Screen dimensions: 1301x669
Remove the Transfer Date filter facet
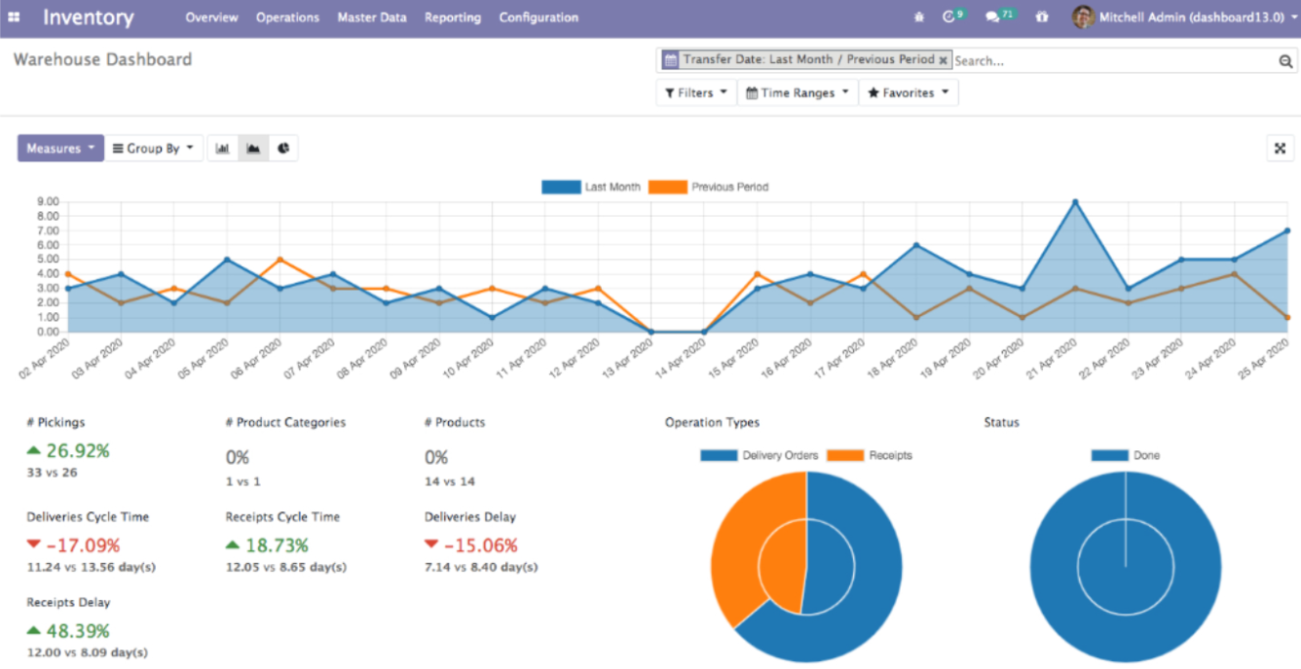[x=943, y=59]
